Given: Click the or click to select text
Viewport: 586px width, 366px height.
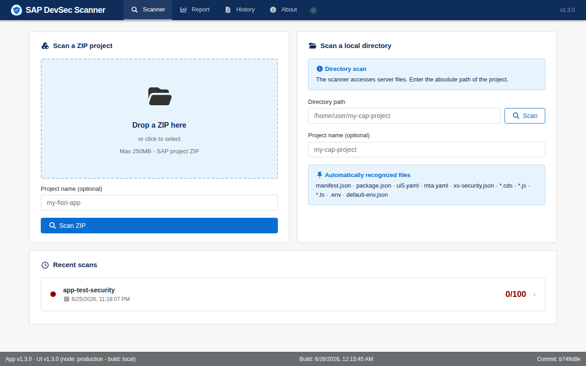Looking at the screenshot, I should pos(159,139).
